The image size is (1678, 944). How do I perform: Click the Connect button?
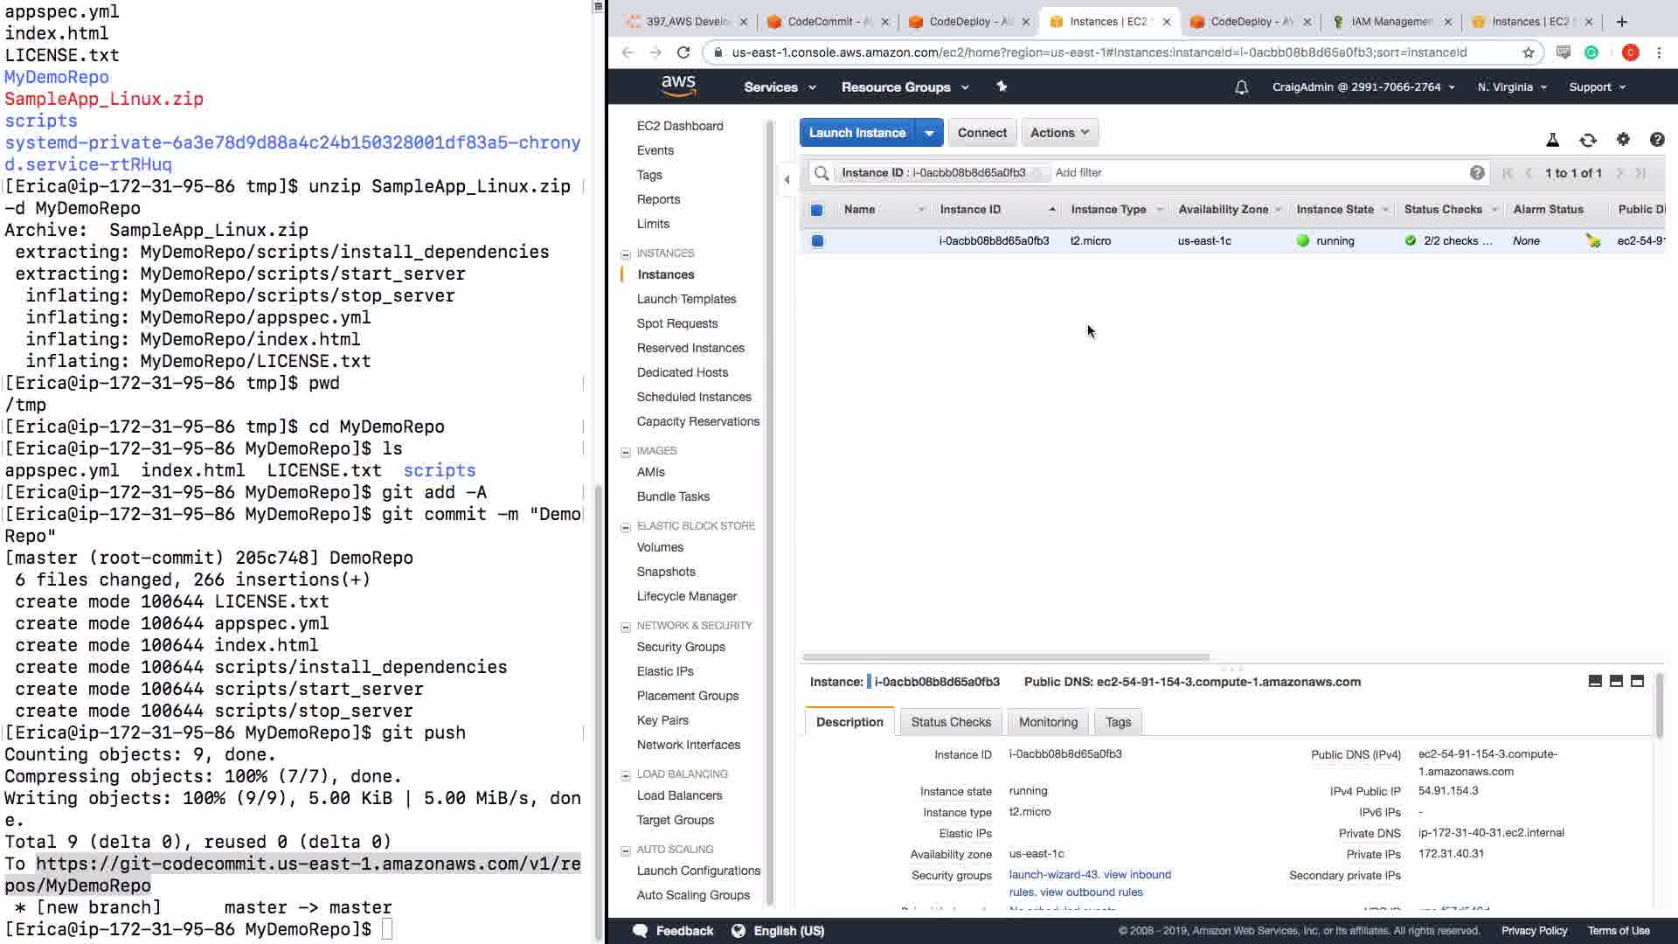pos(981,133)
